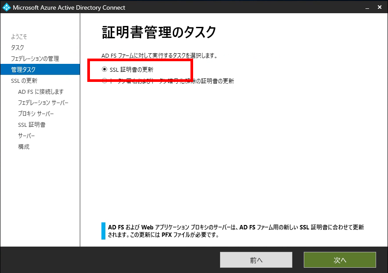Image resolution: width=388 pixels, height=273 pixels.
Task: Click the Microsoft Azure Active Directory Connect title
Action: pyautogui.click(x=69, y=7)
